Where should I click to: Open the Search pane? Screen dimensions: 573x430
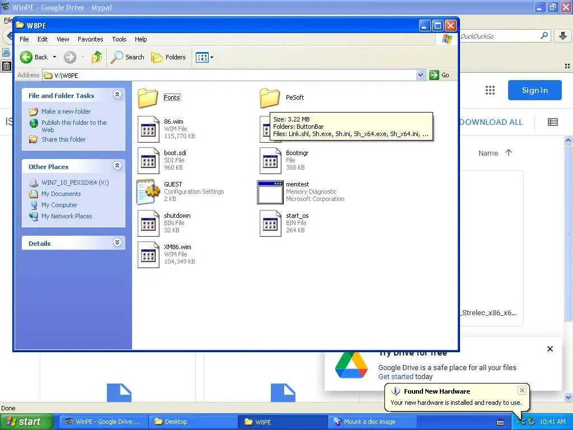coord(127,57)
